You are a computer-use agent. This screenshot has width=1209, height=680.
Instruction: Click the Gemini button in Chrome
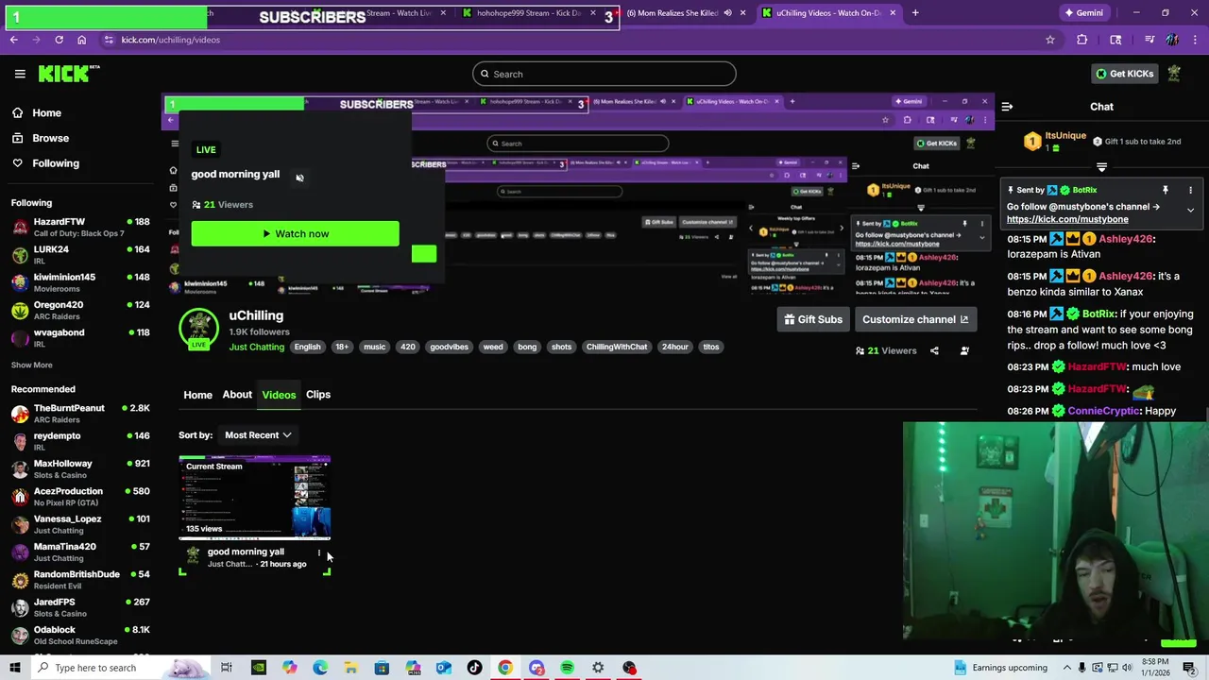(1083, 13)
